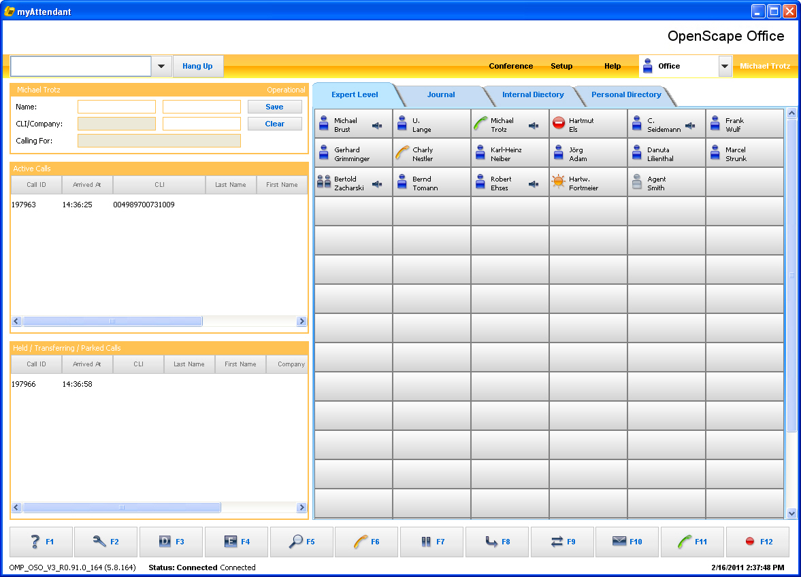Click the presence icon for Bernd Tomann

pos(402,181)
